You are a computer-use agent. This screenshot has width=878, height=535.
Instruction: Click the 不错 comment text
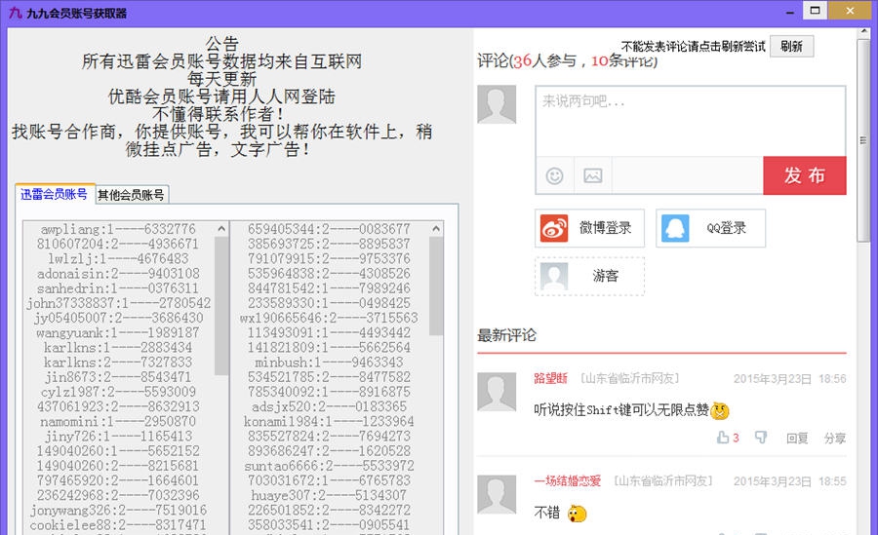pos(547,513)
